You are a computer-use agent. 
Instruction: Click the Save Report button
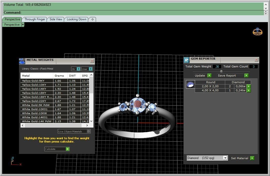coord(233,76)
